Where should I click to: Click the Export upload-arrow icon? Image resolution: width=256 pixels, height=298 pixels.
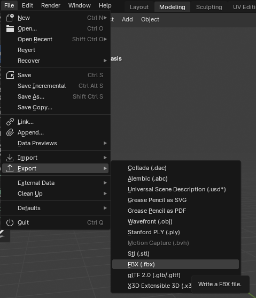click(10, 168)
